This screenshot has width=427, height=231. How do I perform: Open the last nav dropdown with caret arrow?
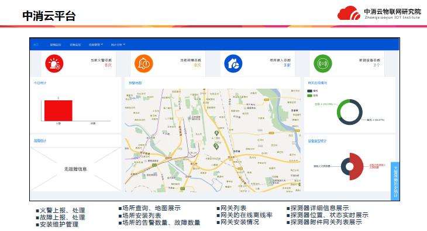point(118,44)
